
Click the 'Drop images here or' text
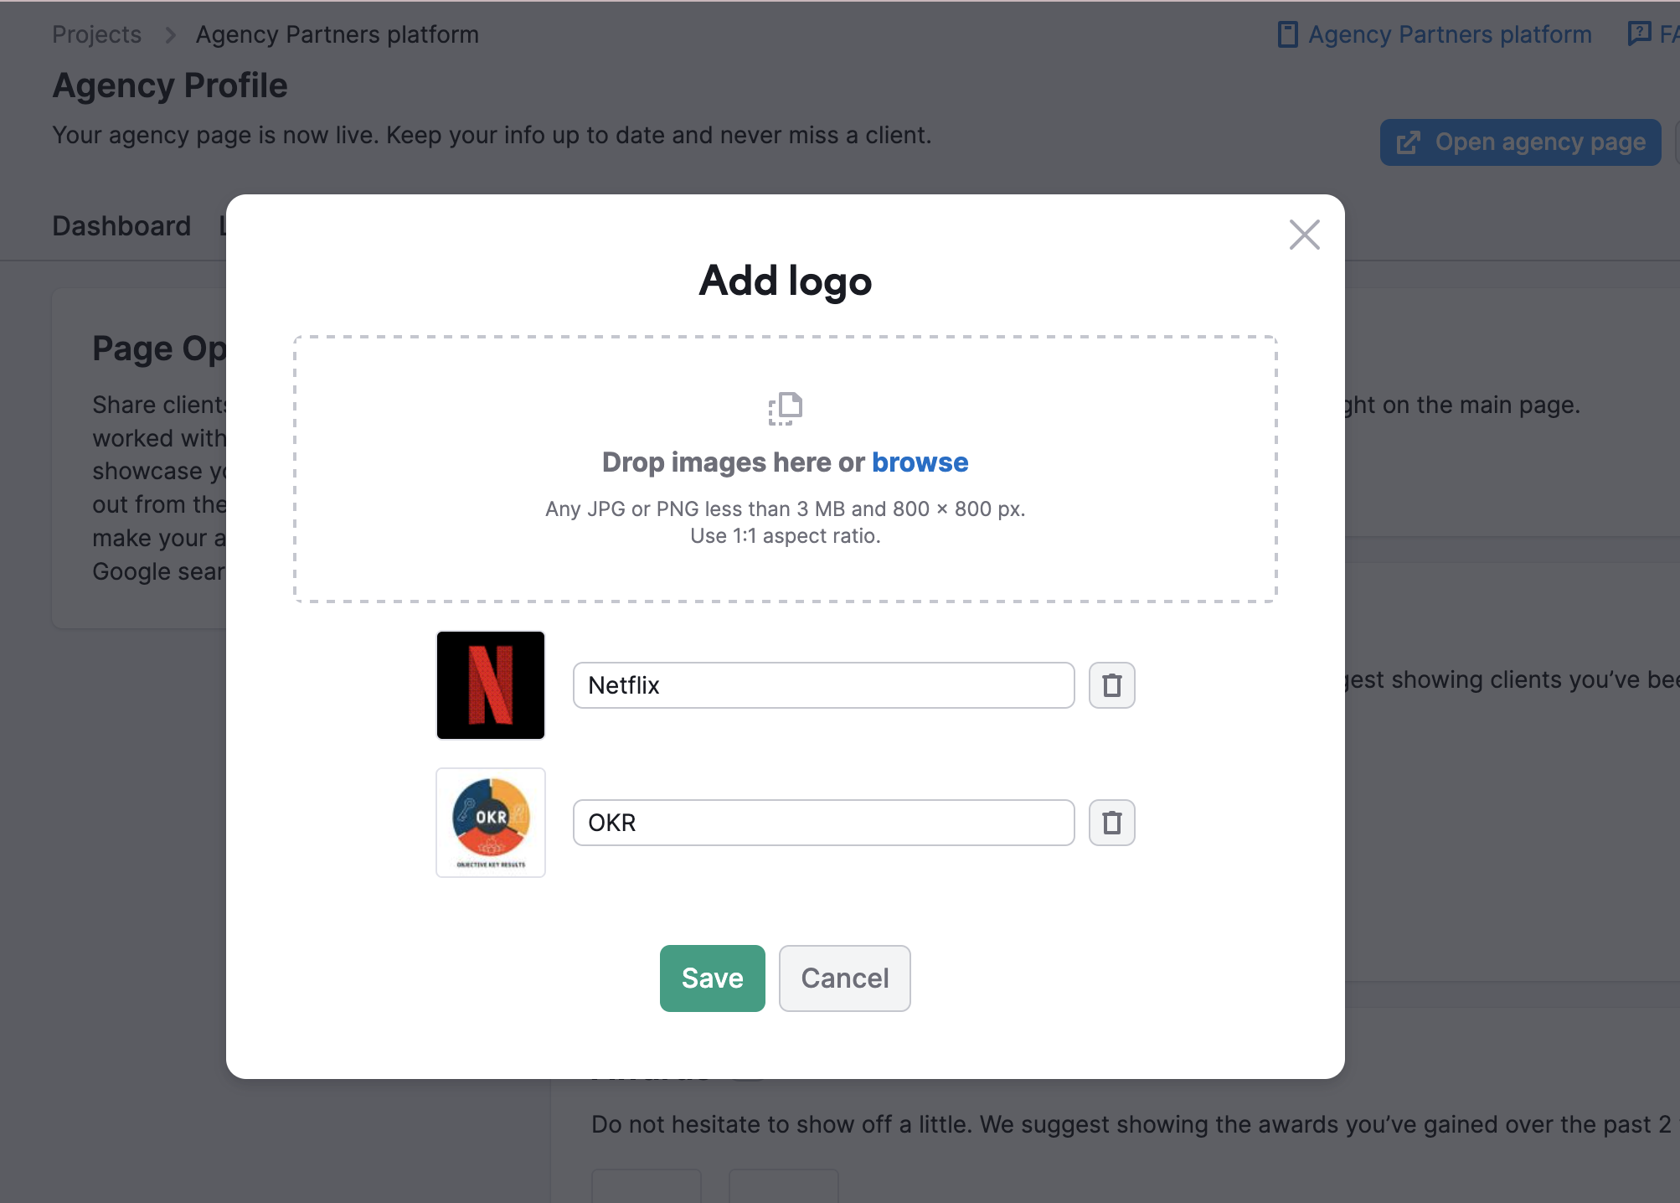tap(734, 462)
